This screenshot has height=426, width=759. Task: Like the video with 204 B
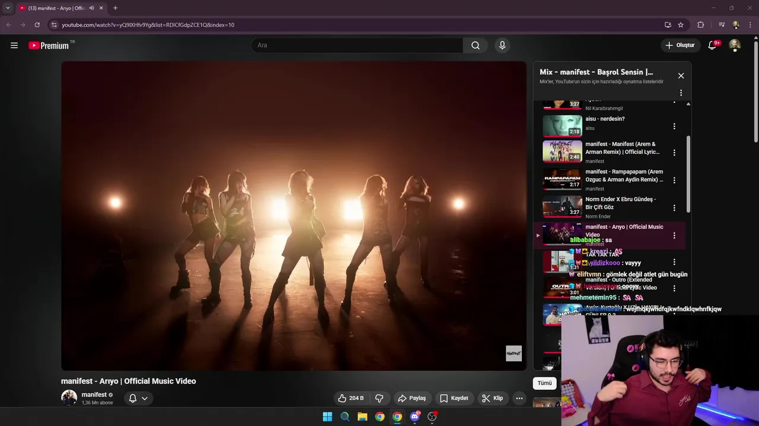(x=350, y=398)
